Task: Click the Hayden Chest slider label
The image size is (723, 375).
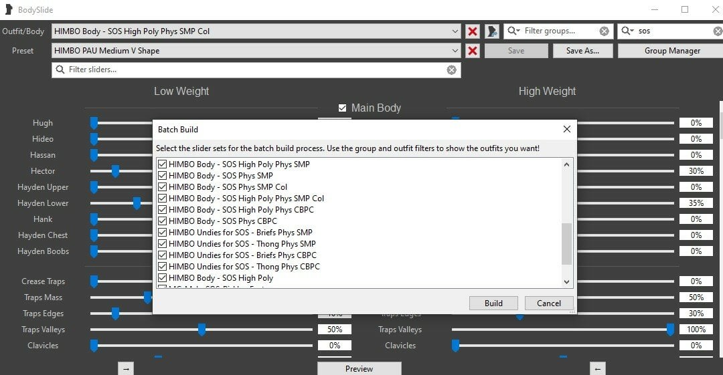Action: pyautogui.click(x=43, y=235)
